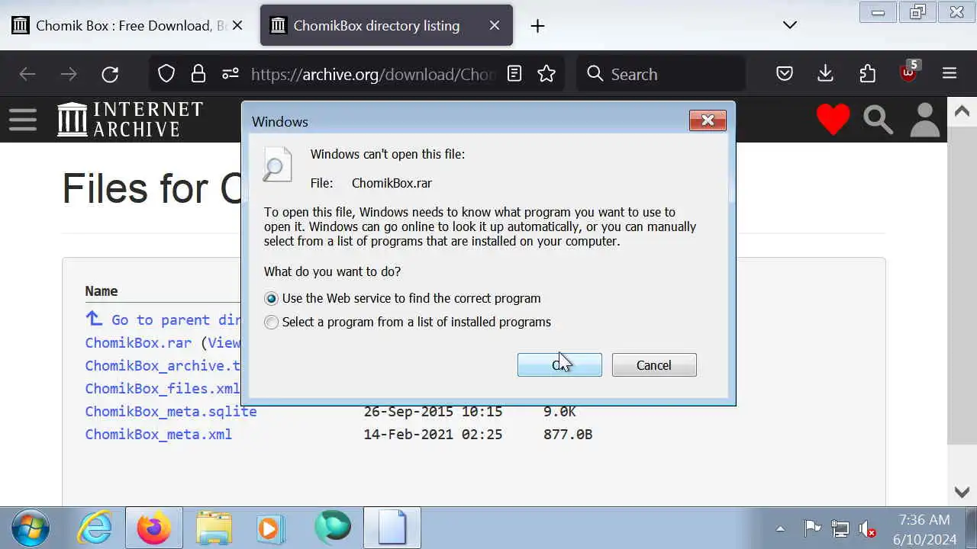Click the URL address field
Viewport: 977px width, 549px height.
coord(374,74)
